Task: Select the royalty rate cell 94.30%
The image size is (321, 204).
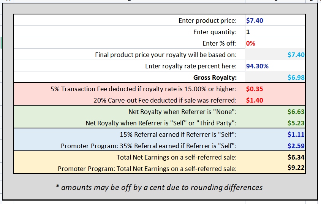Action: [275, 66]
